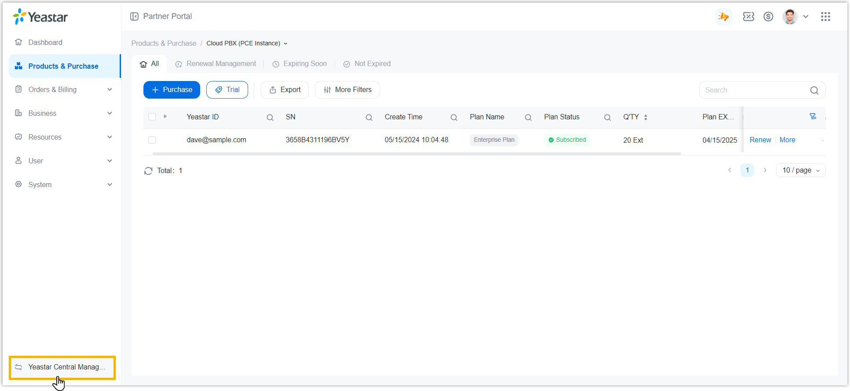This screenshot has width=850, height=391.
Task: Click the blue Purchase button
Action: tap(172, 90)
